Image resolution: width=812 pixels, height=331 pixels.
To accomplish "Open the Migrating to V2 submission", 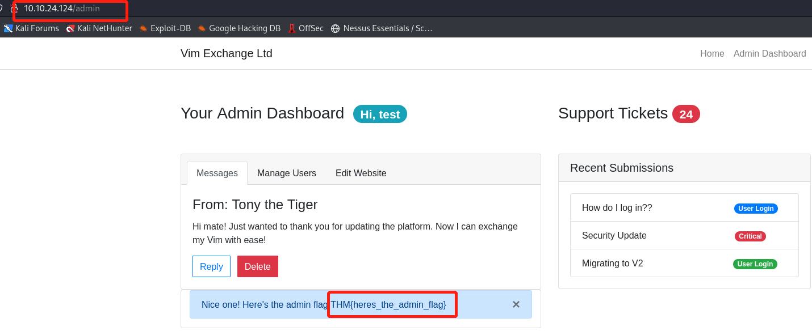I will pos(612,264).
